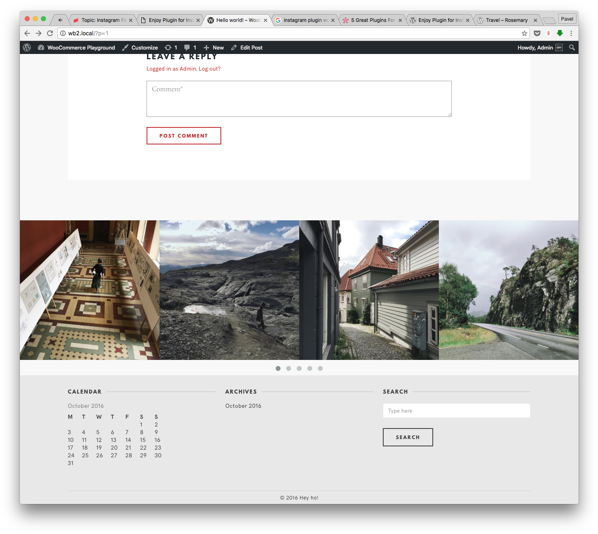This screenshot has height=534, width=598.
Task: Bookmark page with the star icon
Action: pyautogui.click(x=524, y=33)
